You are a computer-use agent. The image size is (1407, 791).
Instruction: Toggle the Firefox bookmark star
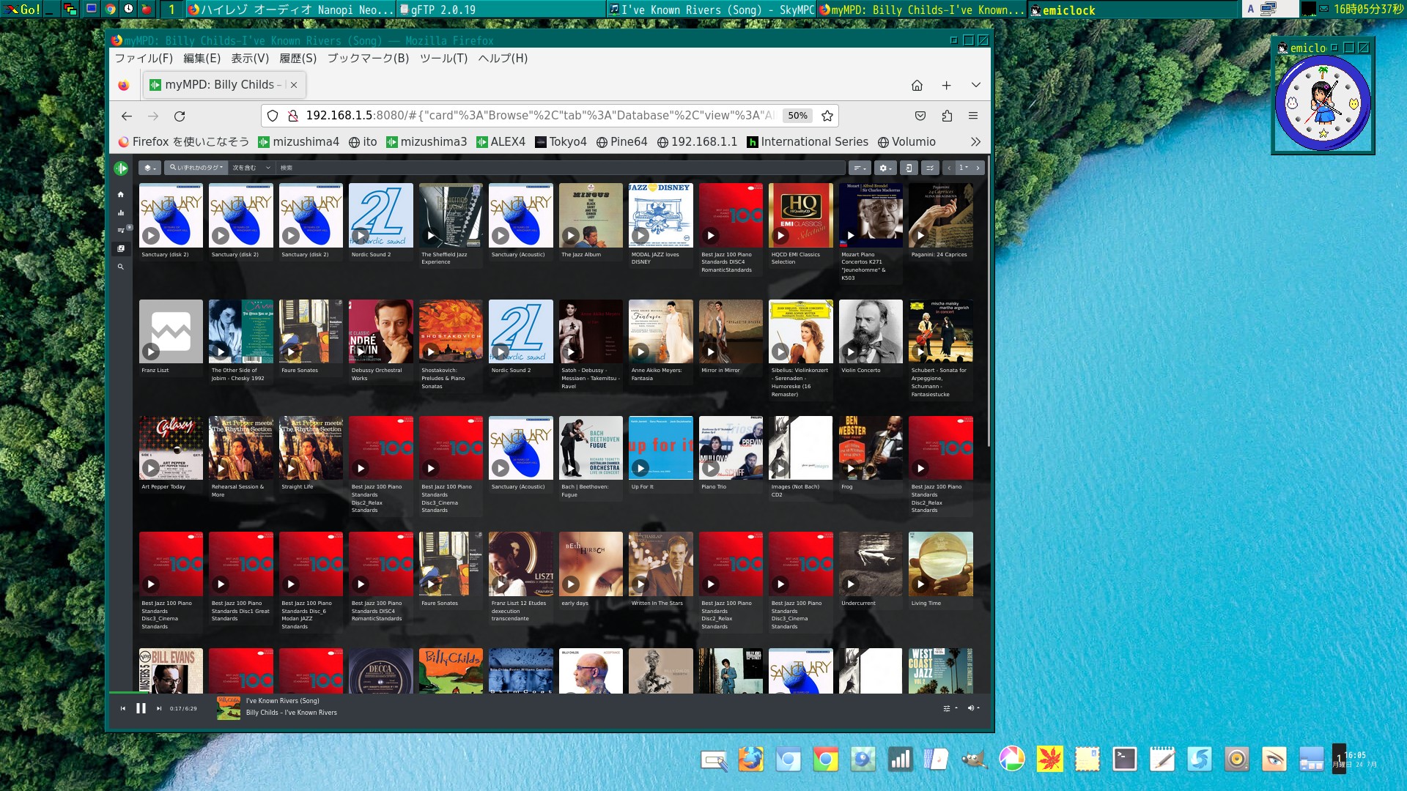827,116
